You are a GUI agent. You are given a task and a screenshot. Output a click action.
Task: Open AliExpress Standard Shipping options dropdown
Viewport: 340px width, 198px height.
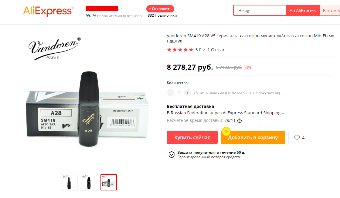pyautogui.click(x=283, y=113)
